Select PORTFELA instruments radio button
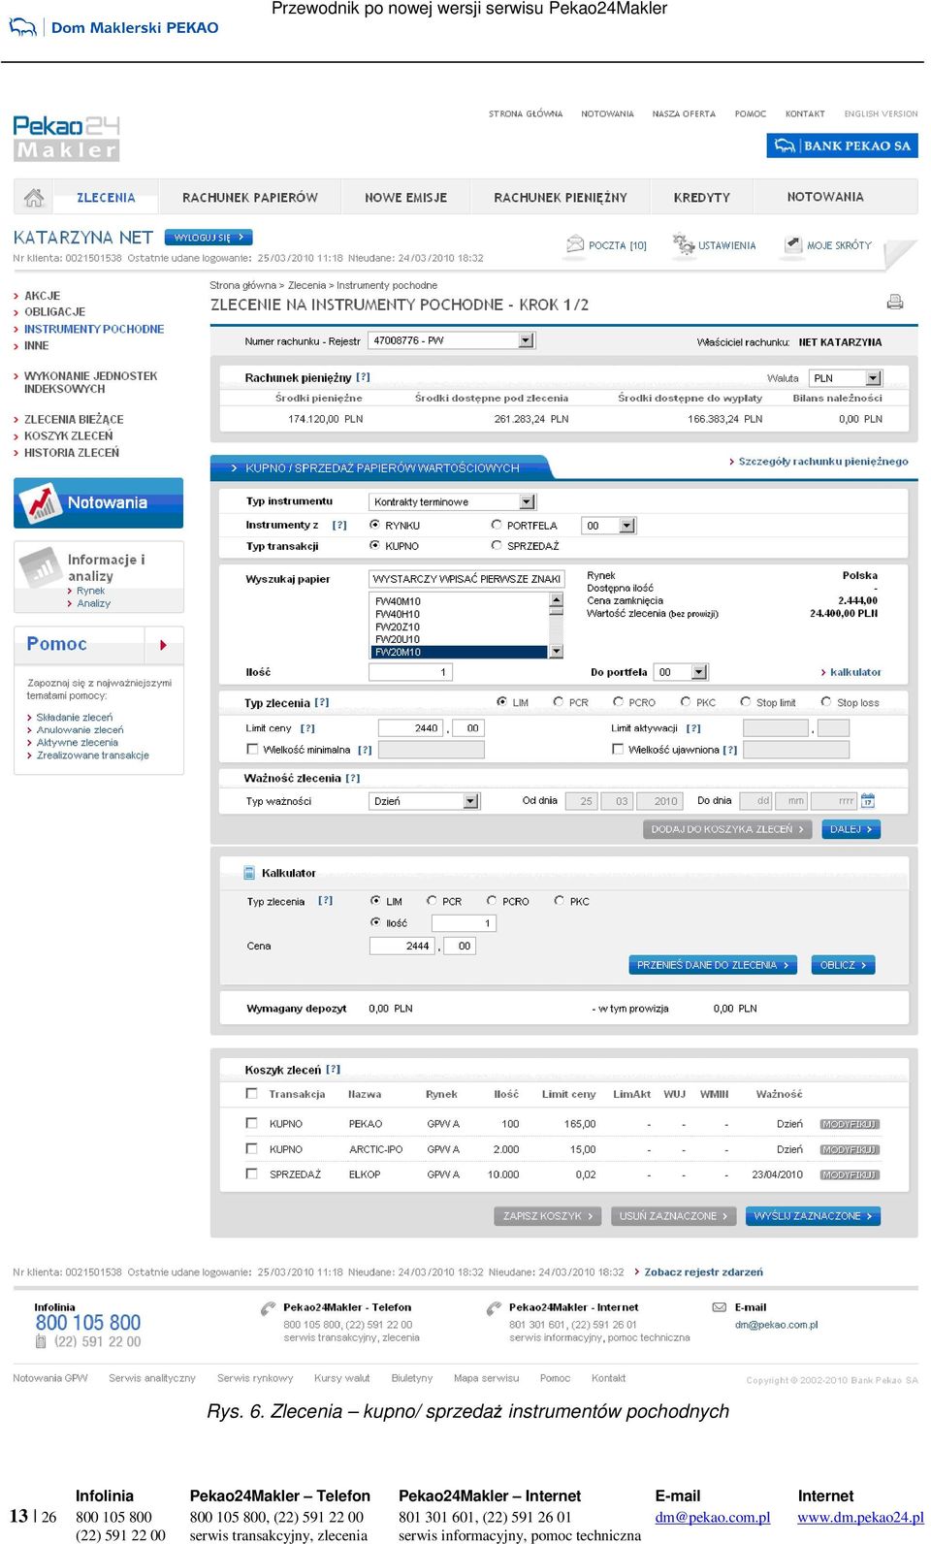 pos(497,525)
